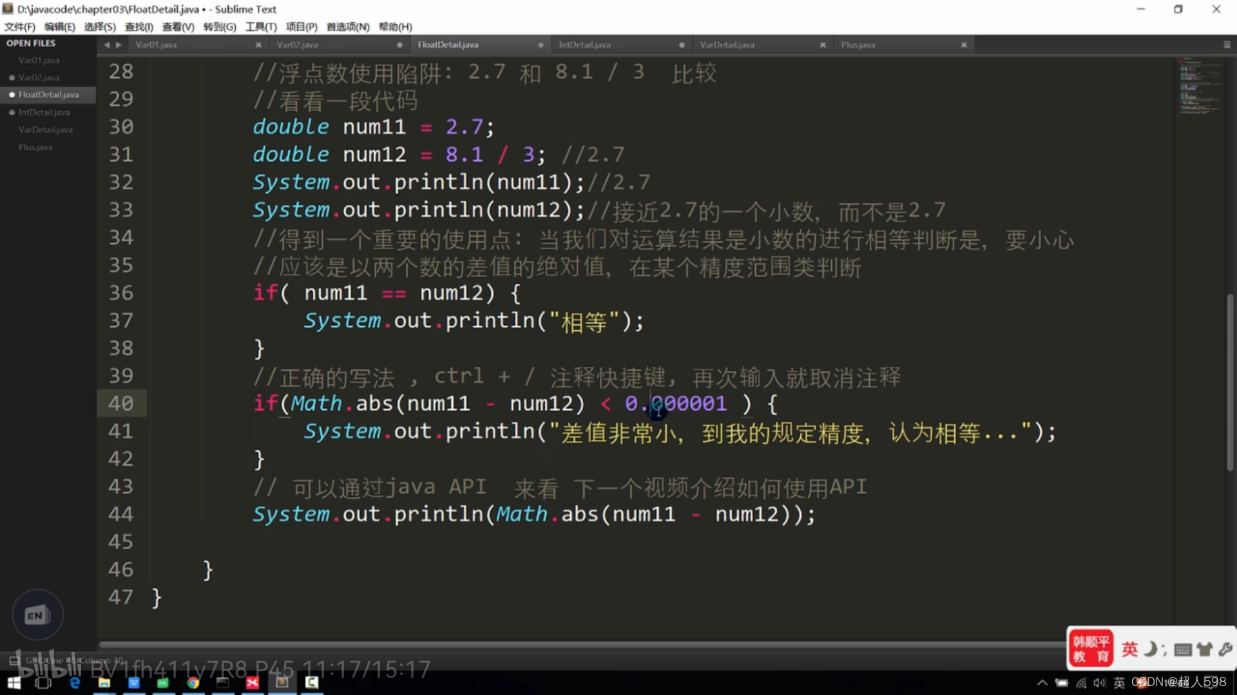Go to previous tab with left arrow

tap(107, 45)
